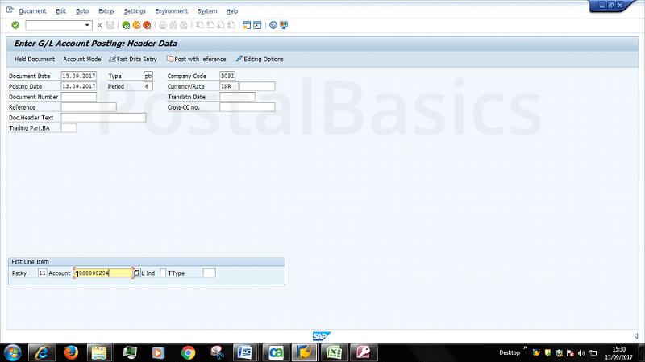Viewport: 645px width, 362px height.
Task: Open the Environment menu
Action: [x=172, y=11]
